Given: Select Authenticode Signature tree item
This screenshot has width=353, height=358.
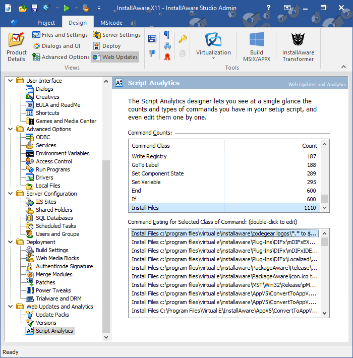Looking at the screenshot, I should pos(65,266).
